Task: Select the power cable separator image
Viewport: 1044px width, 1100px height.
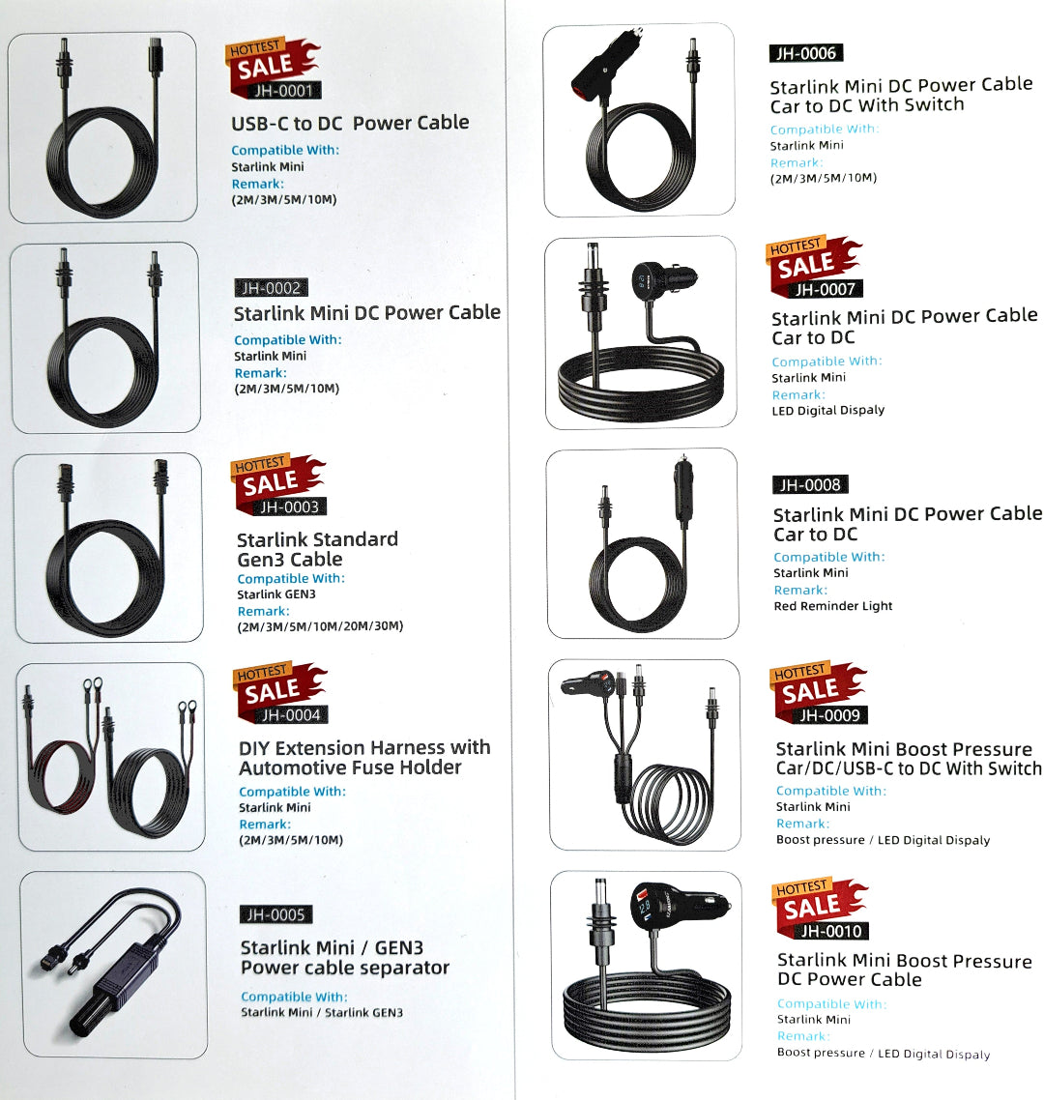Action: click(x=114, y=966)
